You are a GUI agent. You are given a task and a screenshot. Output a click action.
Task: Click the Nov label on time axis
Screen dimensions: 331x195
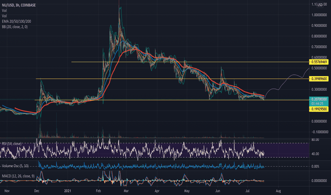point(7,191)
